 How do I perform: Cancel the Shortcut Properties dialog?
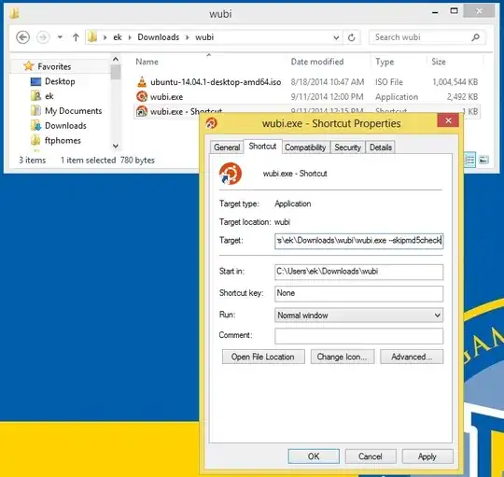[371, 456]
